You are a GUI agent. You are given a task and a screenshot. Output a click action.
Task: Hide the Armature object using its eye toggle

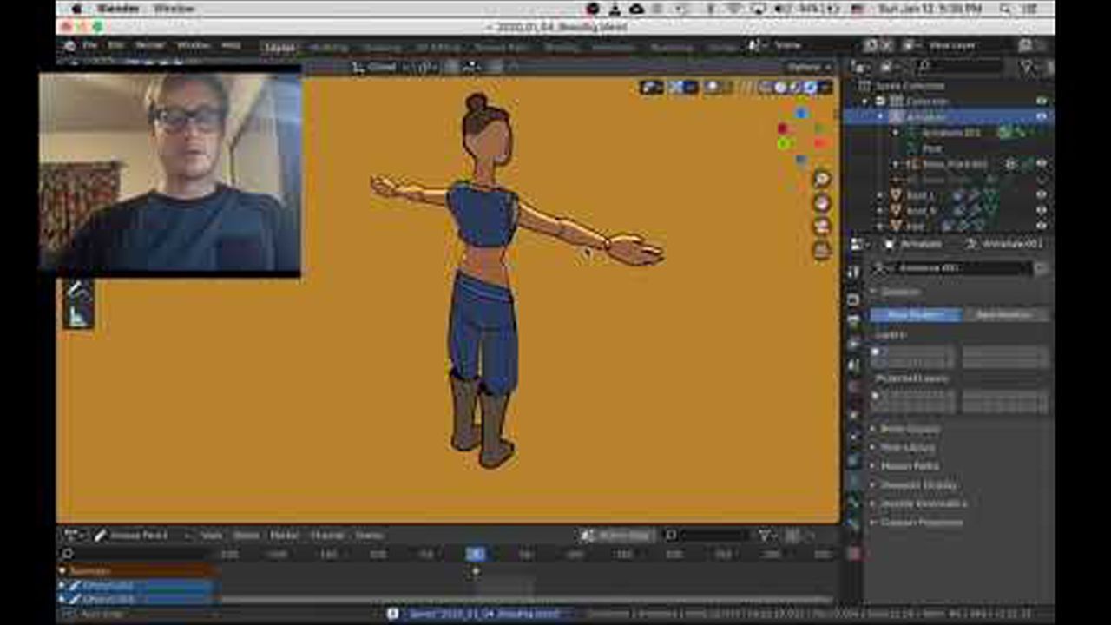(1041, 116)
